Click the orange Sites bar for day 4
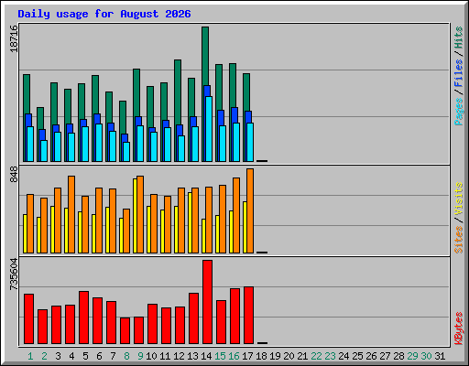 [x=71, y=214]
